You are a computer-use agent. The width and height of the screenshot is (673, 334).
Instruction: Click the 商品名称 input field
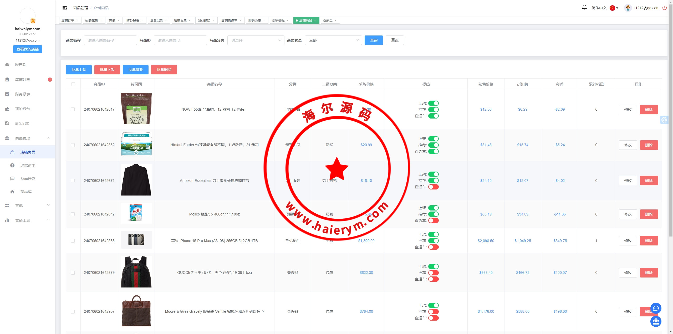tap(110, 40)
